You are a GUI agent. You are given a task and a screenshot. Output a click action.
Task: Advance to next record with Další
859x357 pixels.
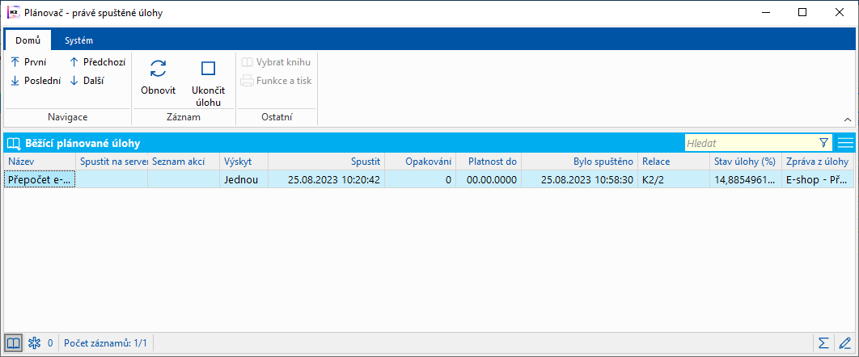[87, 81]
